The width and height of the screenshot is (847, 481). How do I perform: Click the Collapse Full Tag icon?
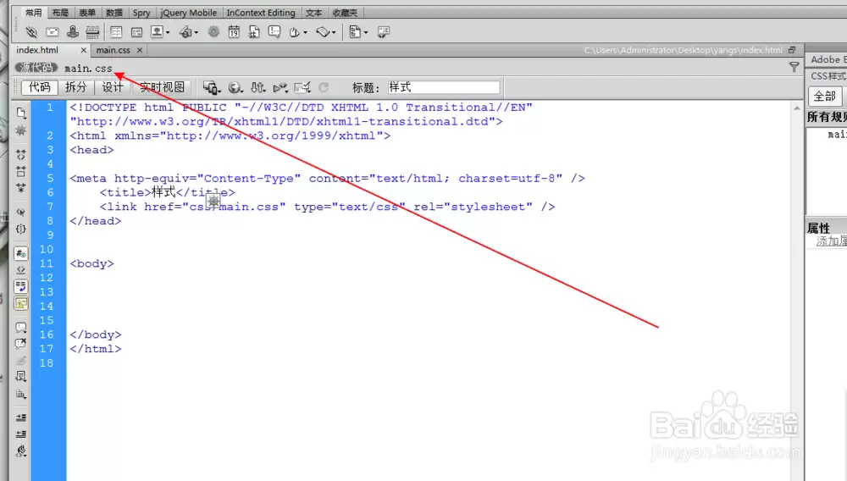tap(21, 155)
